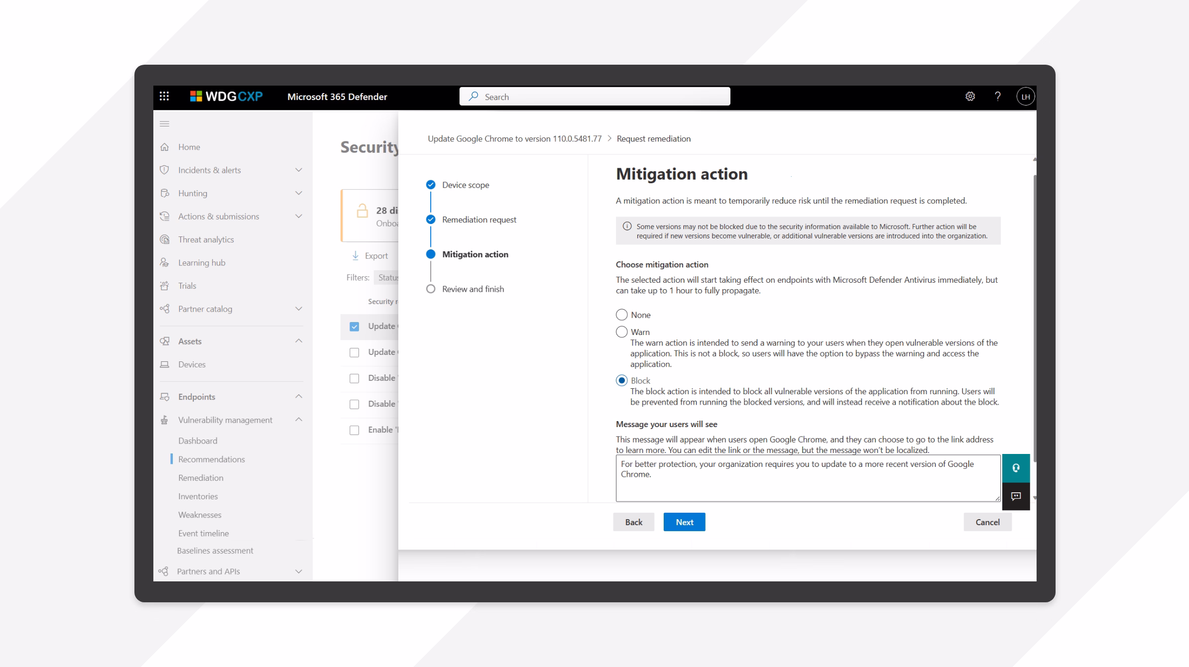Click the Next button

(x=684, y=522)
